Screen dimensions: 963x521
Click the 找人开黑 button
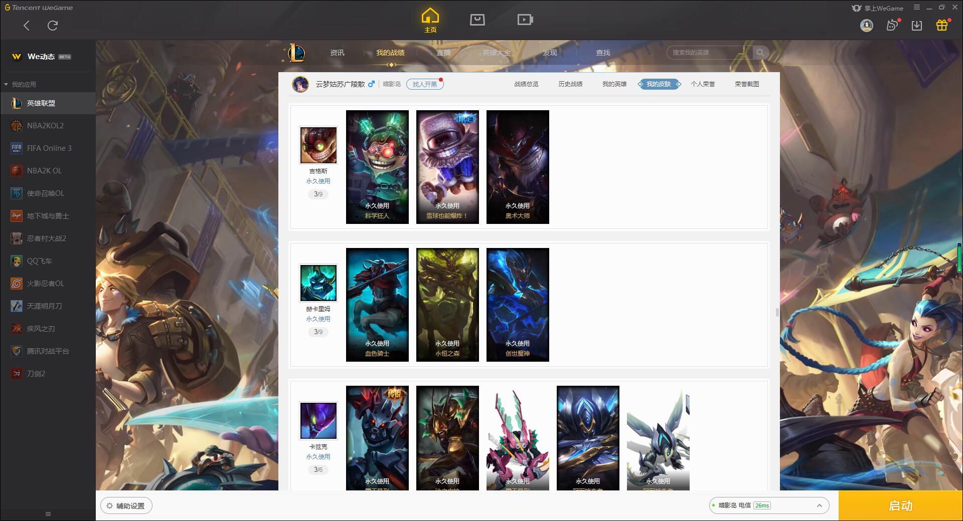pos(425,84)
